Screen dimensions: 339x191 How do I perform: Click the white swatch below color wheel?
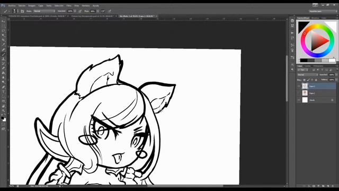pos(332,60)
